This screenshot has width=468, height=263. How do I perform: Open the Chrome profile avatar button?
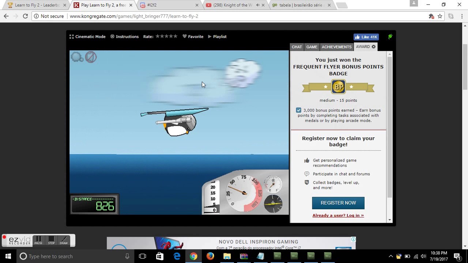(414, 3)
